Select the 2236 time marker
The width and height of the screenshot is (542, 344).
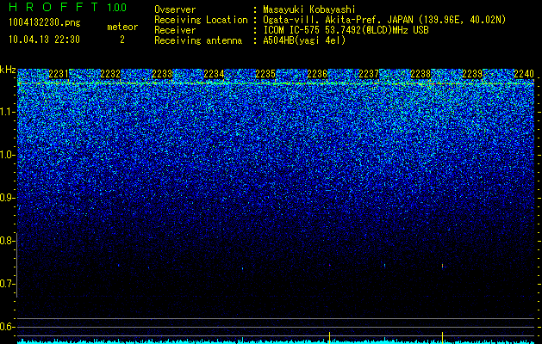317,74
